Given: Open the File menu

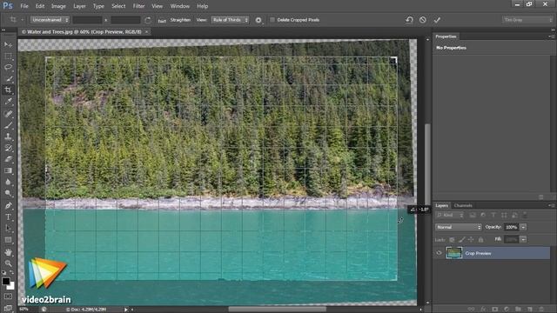Looking at the screenshot, I should coord(24,6).
